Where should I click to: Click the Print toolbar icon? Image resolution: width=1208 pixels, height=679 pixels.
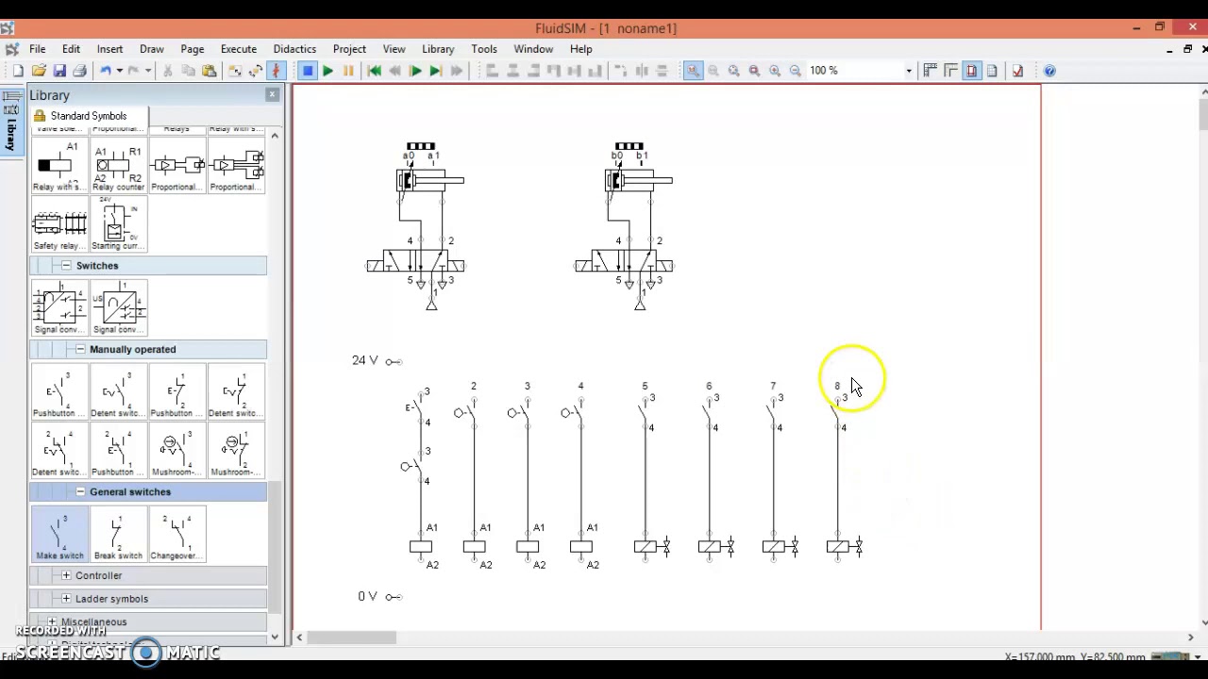pyautogui.click(x=79, y=71)
